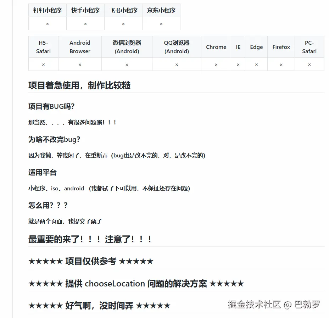The image size is (329, 318).
Task: Select the QQ浏览器 (Android) header cell
Action: coord(177,47)
